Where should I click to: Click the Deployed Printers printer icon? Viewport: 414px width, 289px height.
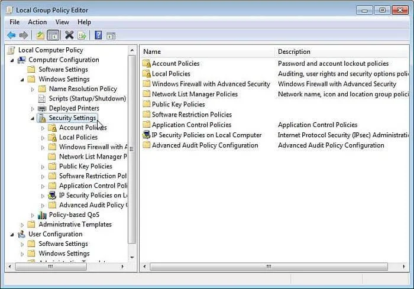42,109
